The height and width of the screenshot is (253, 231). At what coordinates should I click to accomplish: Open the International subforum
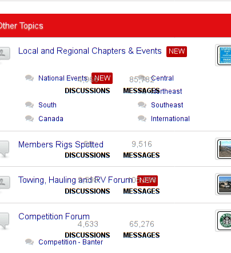point(170,119)
